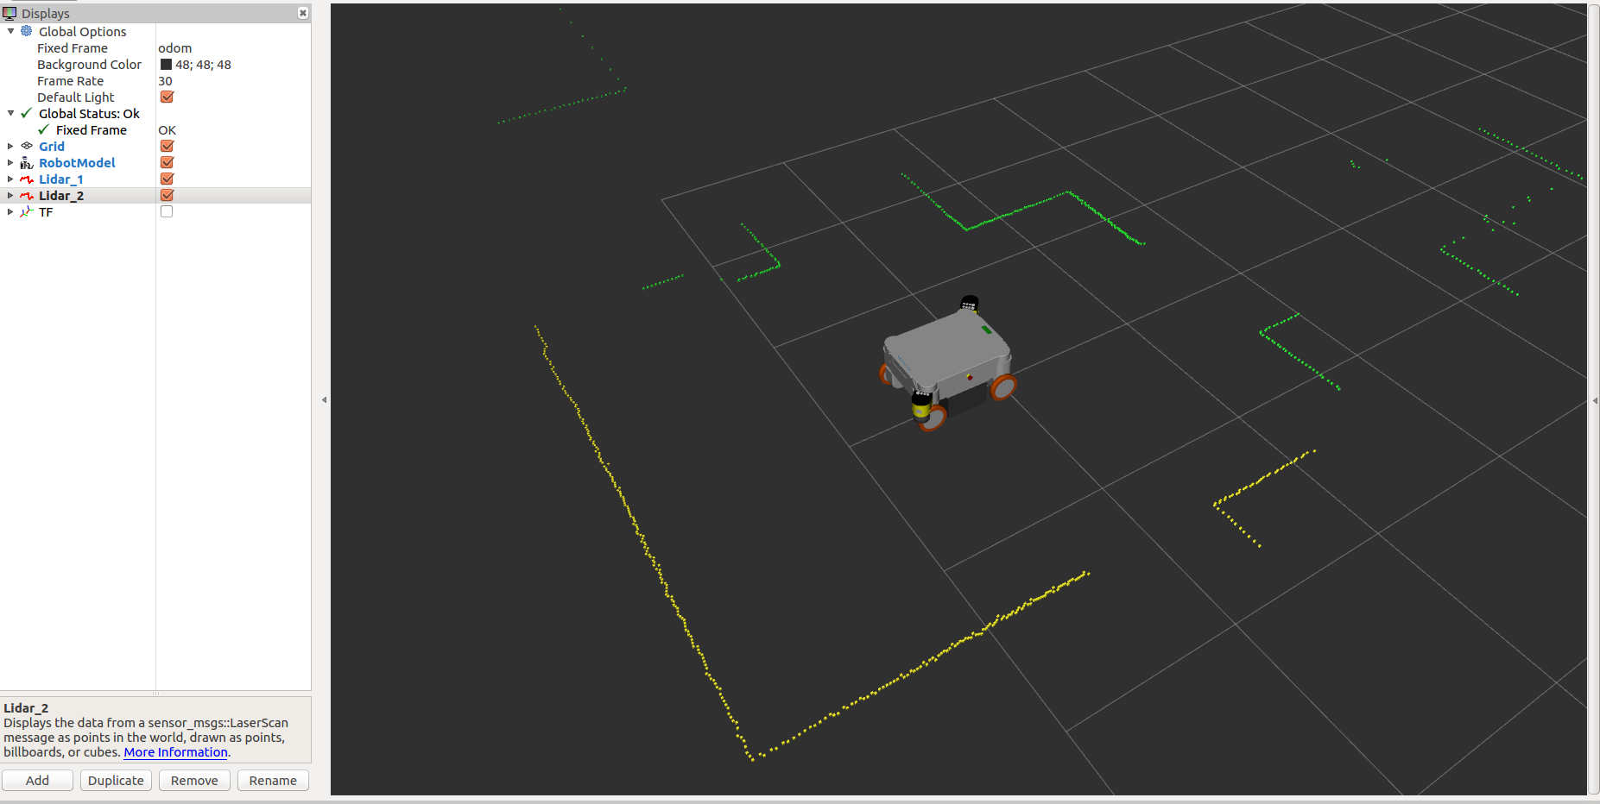Select the RobotModel tree row label
The image size is (1600, 804).
click(x=77, y=162)
